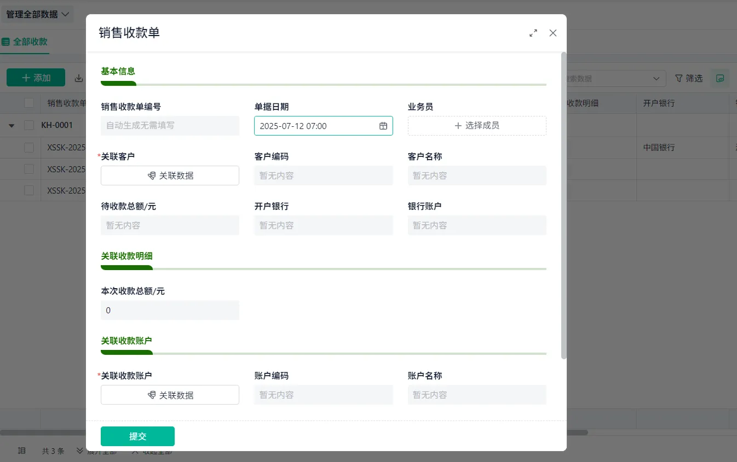Click the horizontal scrollbar at table bottom

(x=294, y=432)
